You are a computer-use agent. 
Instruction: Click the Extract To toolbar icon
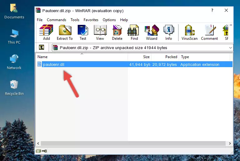(x=65, y=32)
